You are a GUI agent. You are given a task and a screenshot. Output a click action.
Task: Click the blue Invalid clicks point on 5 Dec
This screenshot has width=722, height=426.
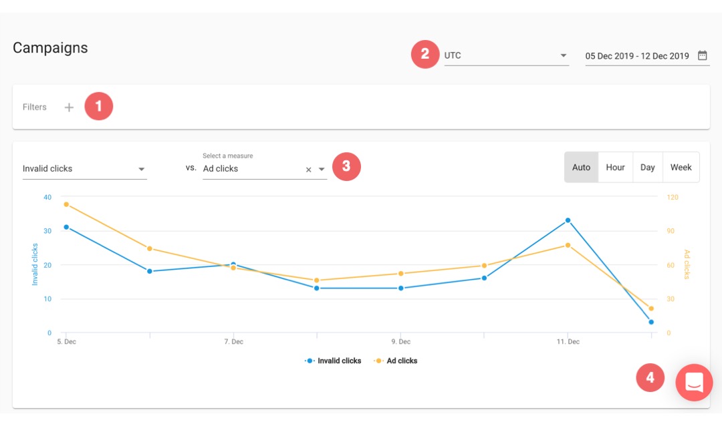coord(66,227)
